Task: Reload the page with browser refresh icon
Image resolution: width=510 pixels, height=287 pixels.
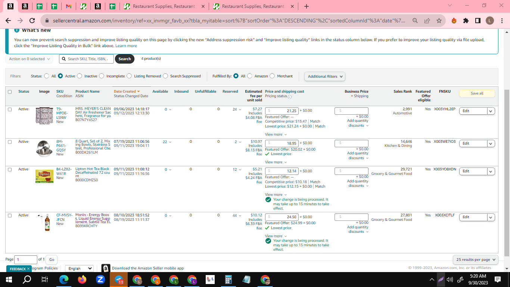Action: (x=32, y=21)
